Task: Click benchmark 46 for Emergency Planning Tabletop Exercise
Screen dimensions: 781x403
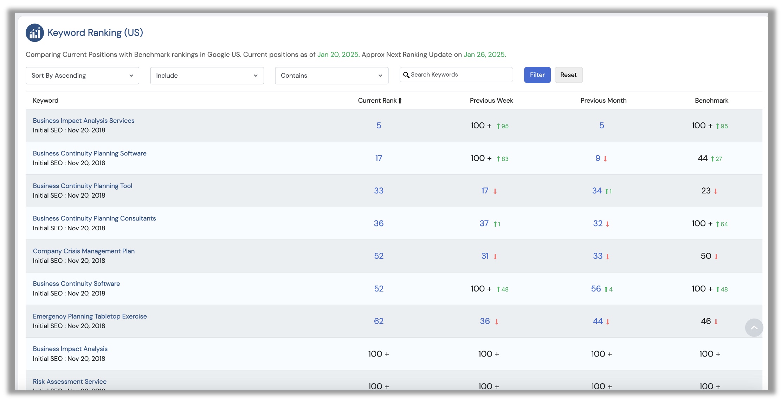Action: click(706, 321)
